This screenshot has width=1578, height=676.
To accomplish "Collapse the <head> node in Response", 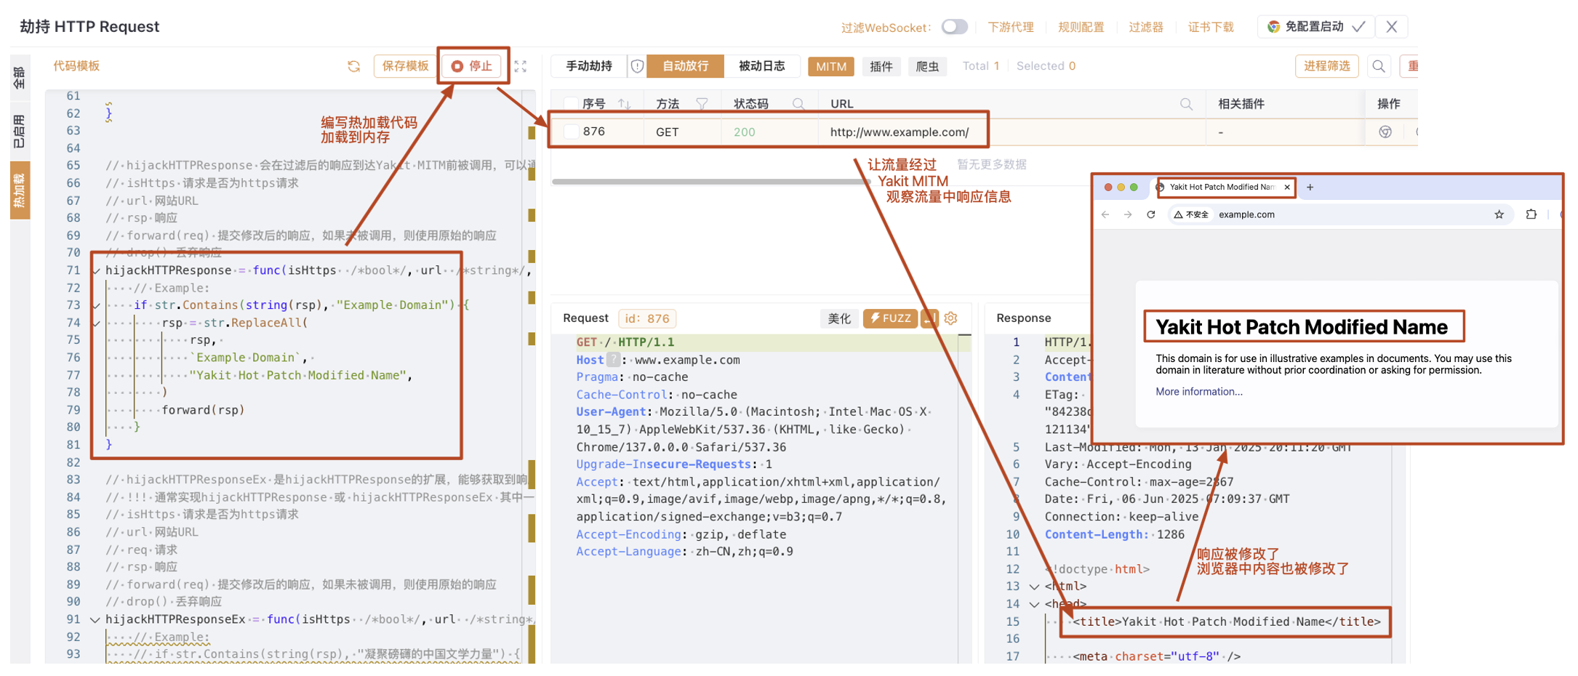I will pyautogui.click(x=1034, y=604).
